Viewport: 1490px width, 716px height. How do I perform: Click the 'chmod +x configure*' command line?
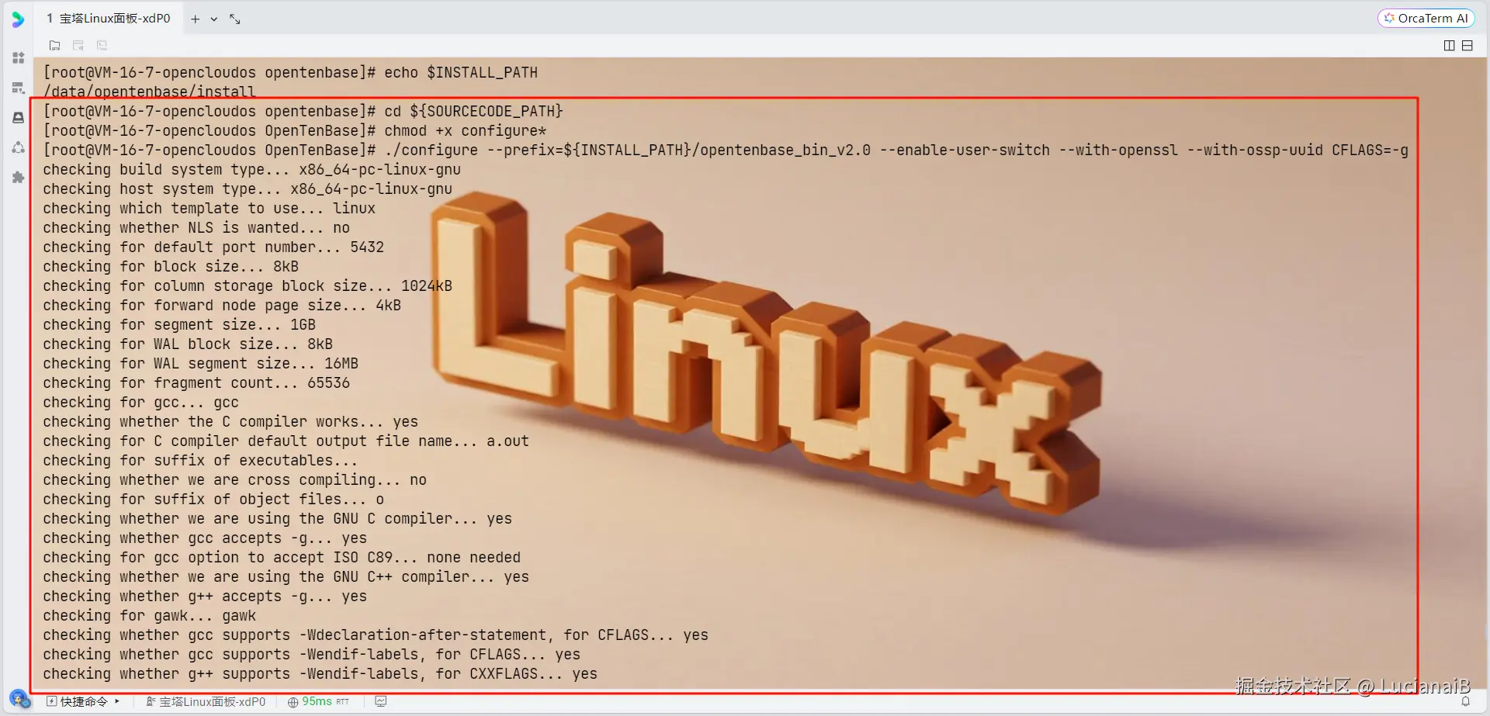click(x=295, y=131)
